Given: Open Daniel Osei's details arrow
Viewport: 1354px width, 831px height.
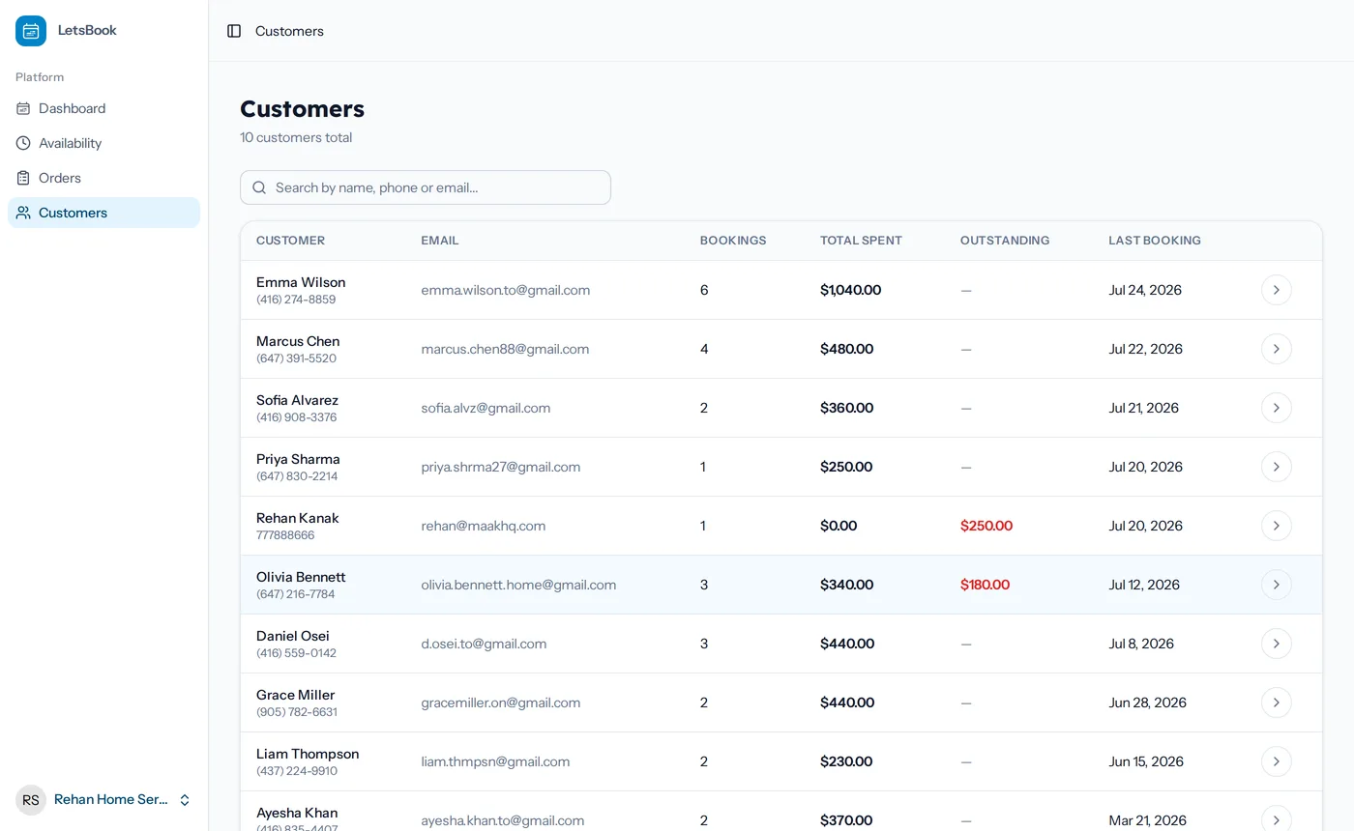Looking at the screenshot, I should click(1277, 644).
